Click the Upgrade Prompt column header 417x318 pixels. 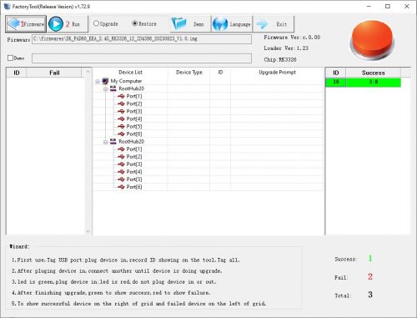tap(277, 73)
